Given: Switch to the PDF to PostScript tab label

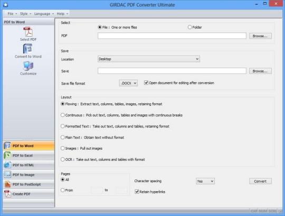Looking at the screenshot, I should pos(26,184).
